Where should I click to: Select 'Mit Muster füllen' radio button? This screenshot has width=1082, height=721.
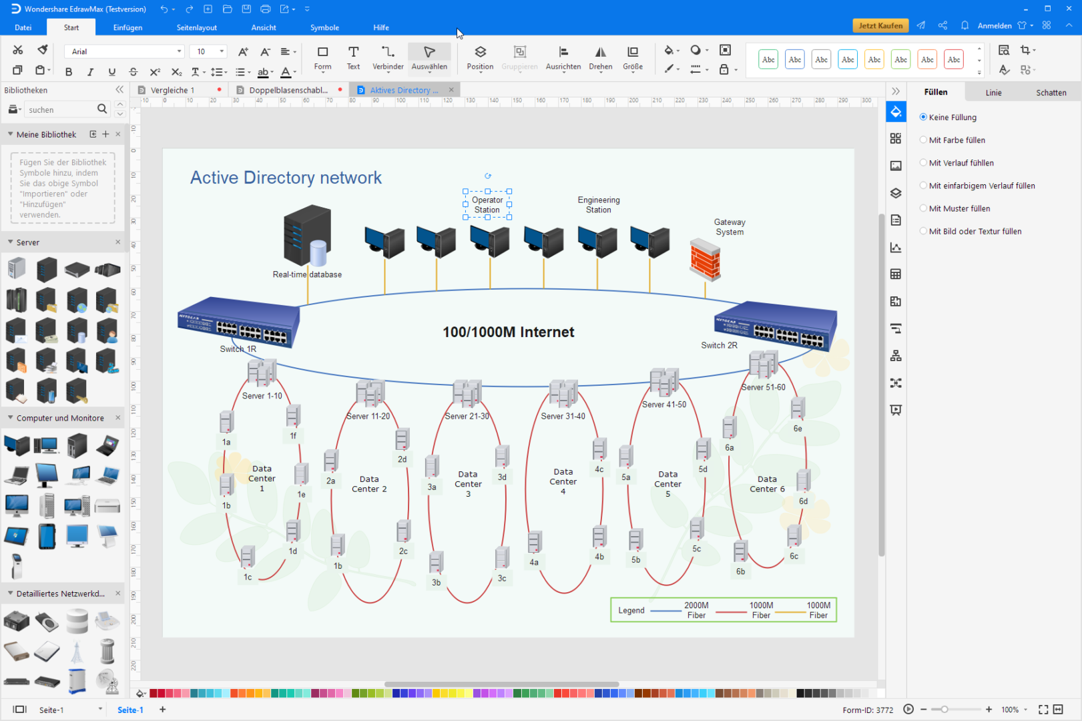pos(923,208)
